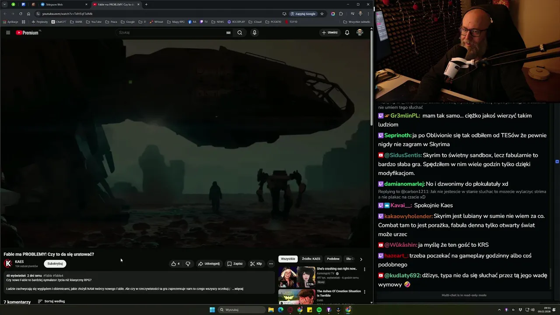Click the #fable hashtag link

(48, 276)
